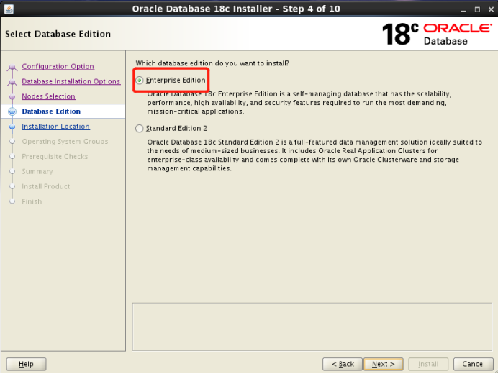Screen dimensions: 498x374
Task: Open the Nodes Selection step link
Action: [x=48, y=96]
